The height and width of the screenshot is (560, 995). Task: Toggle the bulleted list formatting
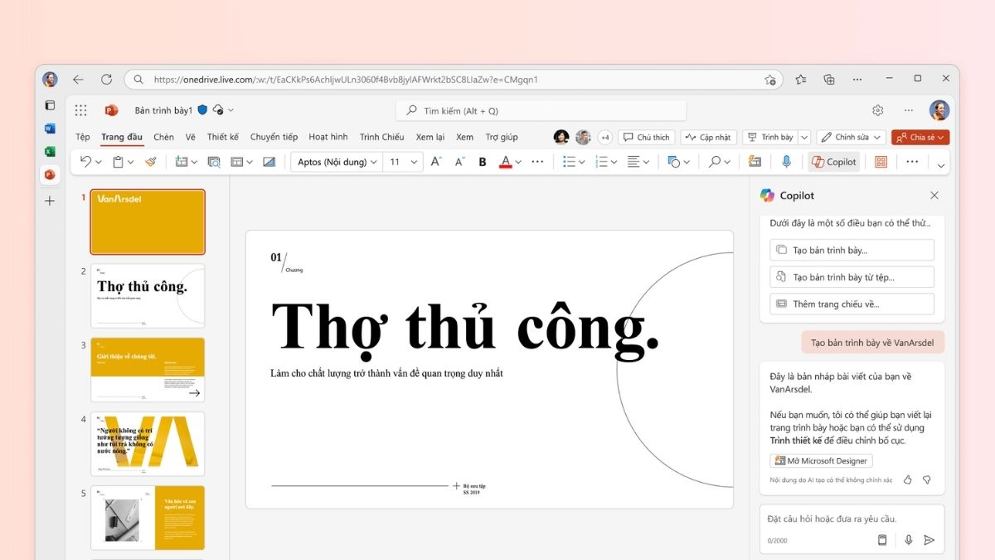point(569,163)
